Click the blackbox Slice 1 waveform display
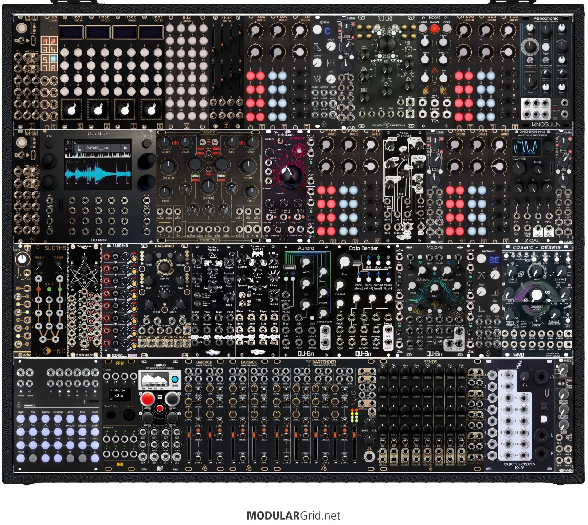The width and height of the screenshot is (588, 525). point(98,174)
